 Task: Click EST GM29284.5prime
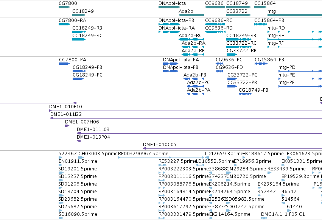point(246,169)
